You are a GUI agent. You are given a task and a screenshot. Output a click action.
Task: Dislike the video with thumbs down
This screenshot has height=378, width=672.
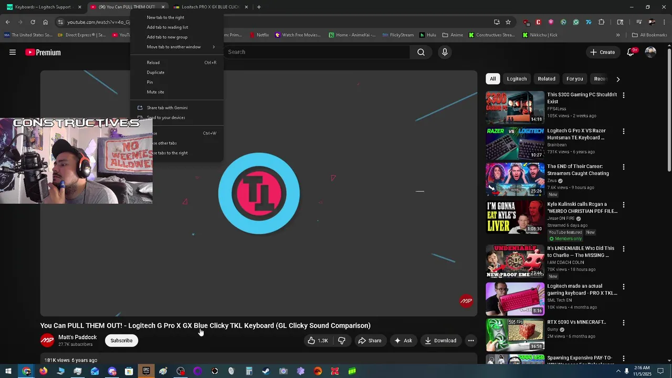pyautogui.click(x=342, y=341)
